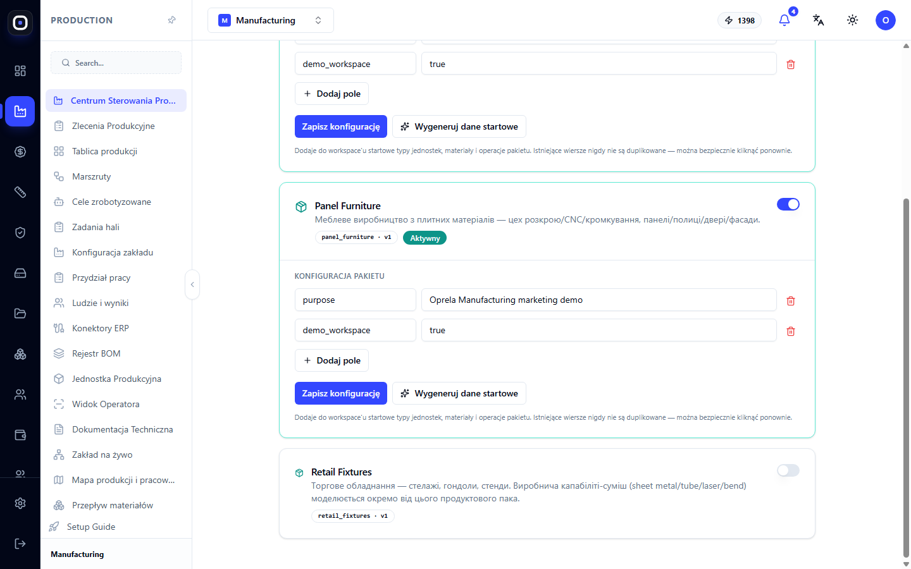Image resolution: width=911 pixels, height=569 pixels.
Task: Select Konektory ERP menu item
Action: click(116, 328)
